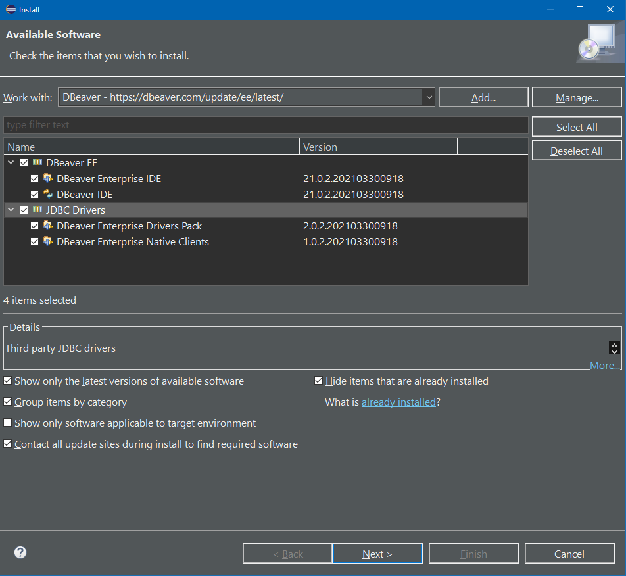Image resolution: width=626 pixels, height=576 pixels.
Task: Select the DBeaver EE category label
Action: (72, 163)
